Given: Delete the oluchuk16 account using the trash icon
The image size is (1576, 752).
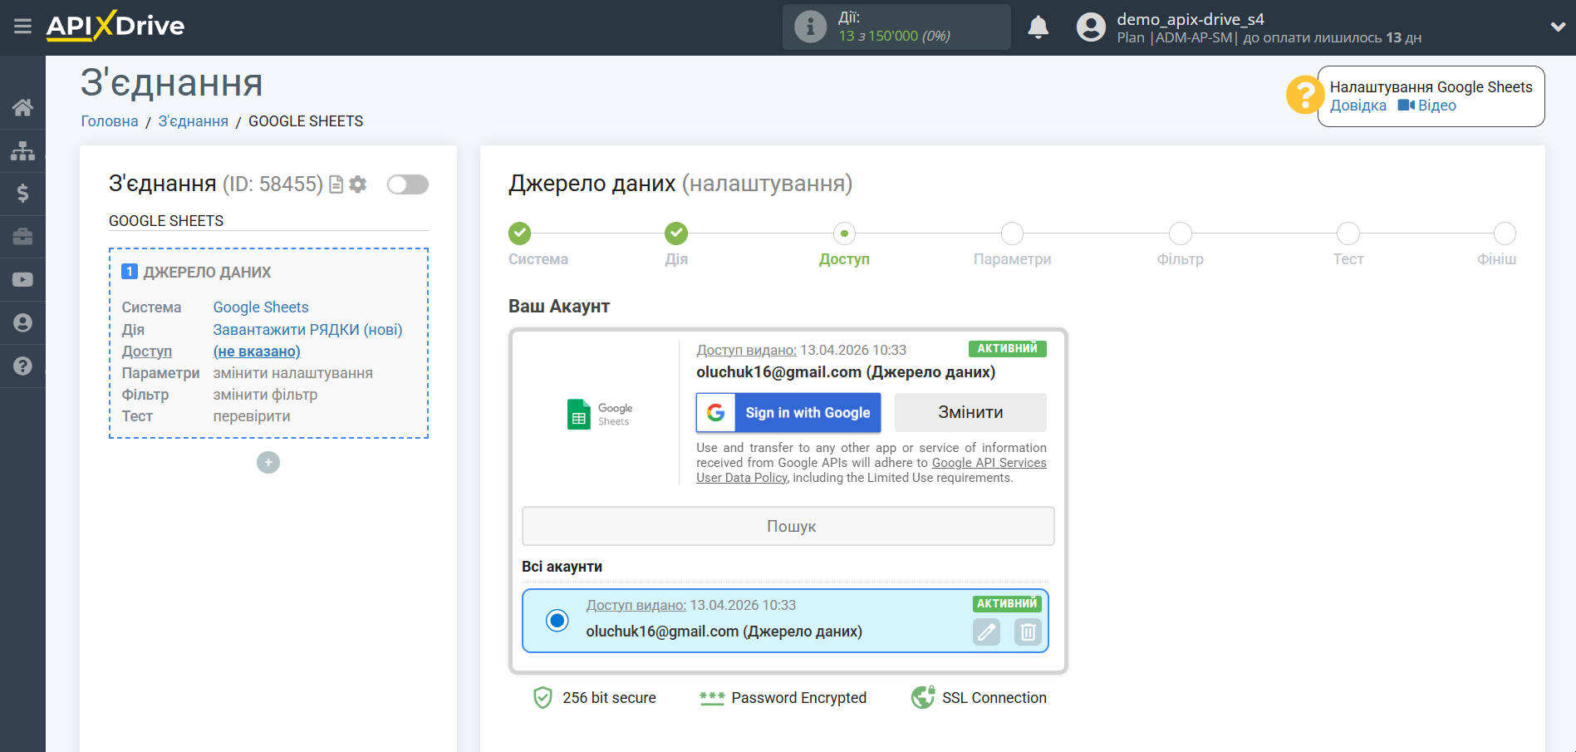Looking at the screenshot, I should 1027,632.
